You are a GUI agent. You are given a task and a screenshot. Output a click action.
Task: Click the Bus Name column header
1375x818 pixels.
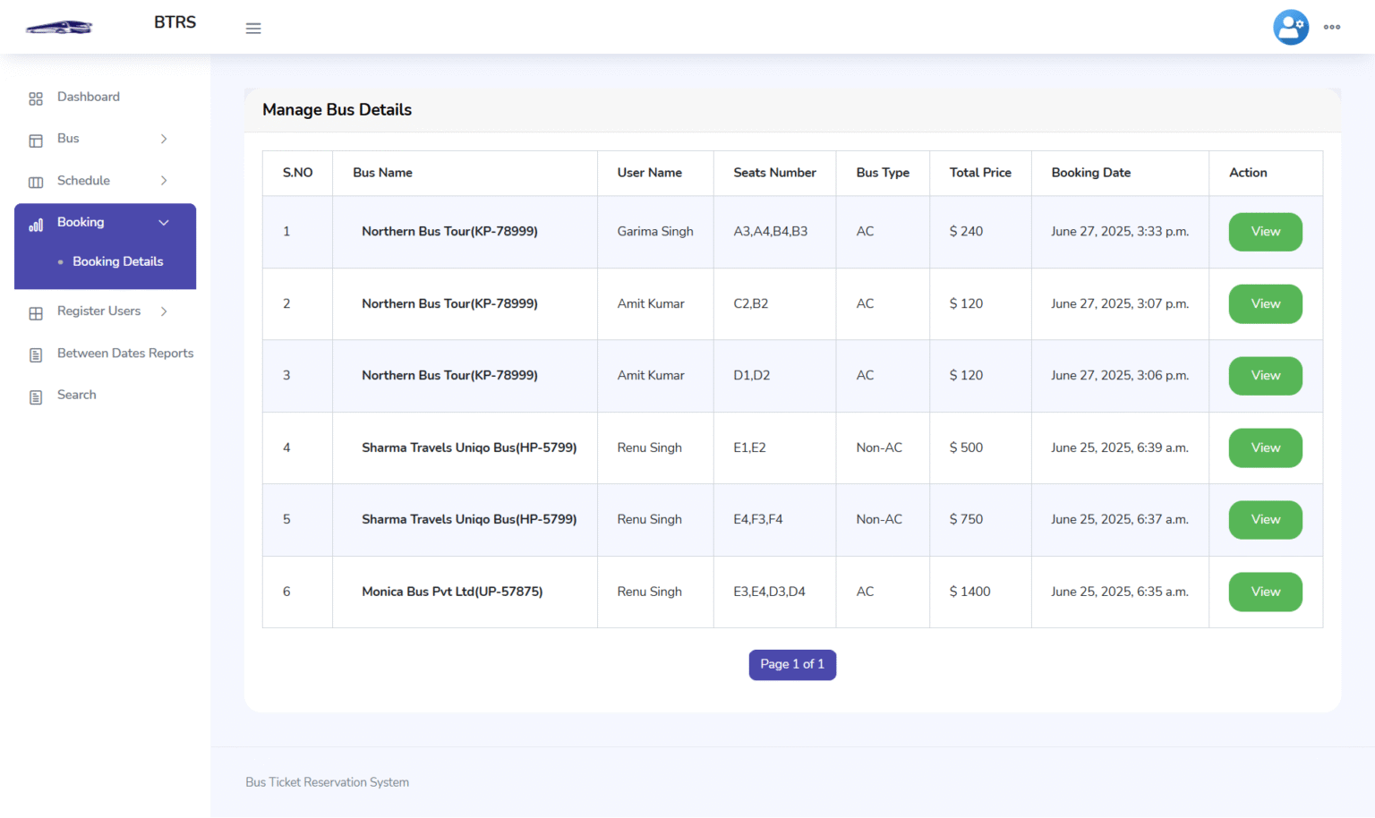click(x=382, y=173)
